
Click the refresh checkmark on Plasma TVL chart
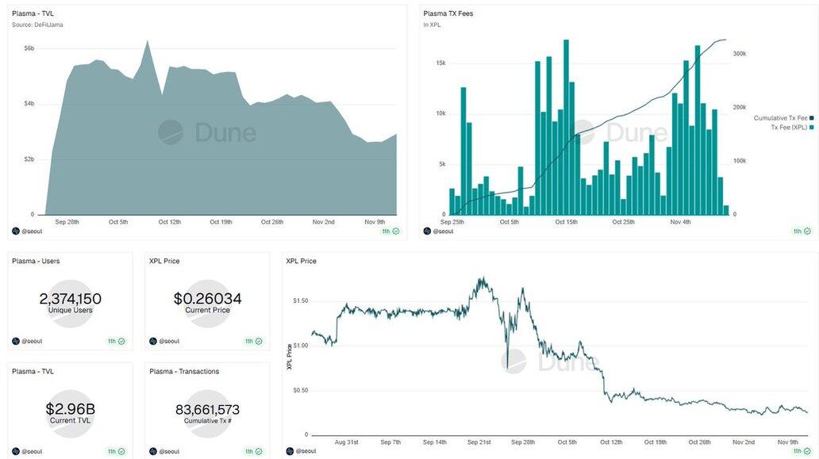(x=396, y=231)
